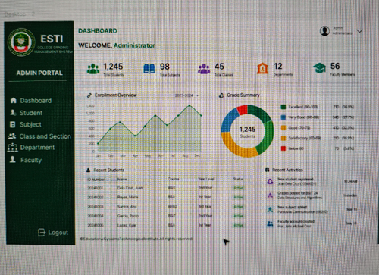The width and height of the screenshot is (379, 275).
Task: Click the red segment of the grade donut
Action: (243, 110)
